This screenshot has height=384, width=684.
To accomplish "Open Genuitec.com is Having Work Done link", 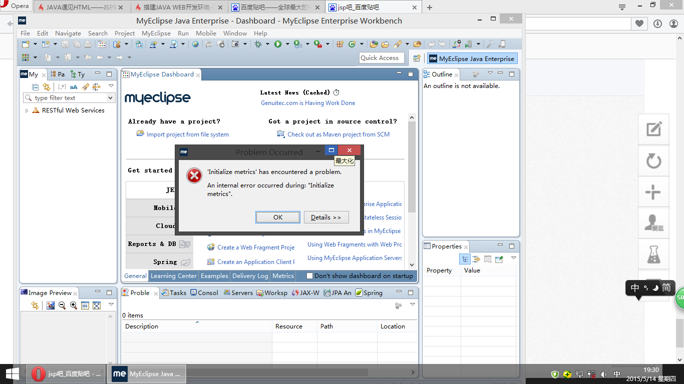I will coord(308,103).
